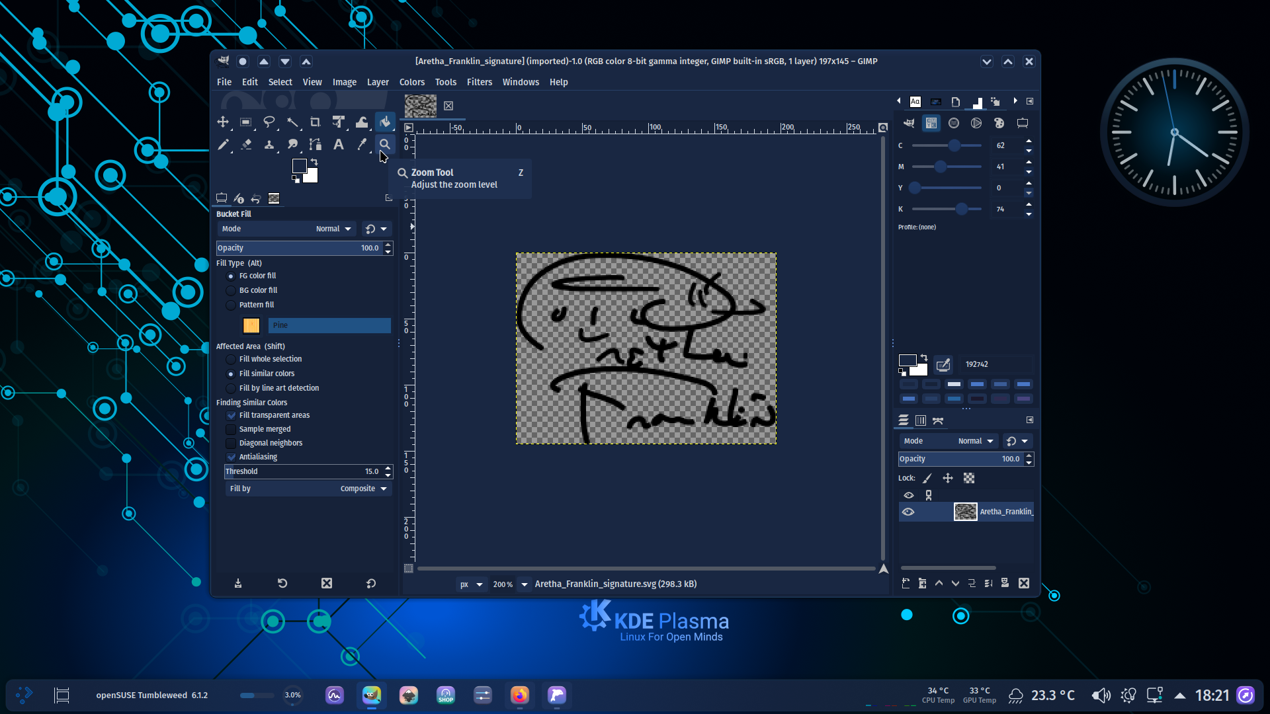The height and width of the screenshot is (714, 1270).
Task: Open the Filters menu
Action: click(x=480, y=82)
